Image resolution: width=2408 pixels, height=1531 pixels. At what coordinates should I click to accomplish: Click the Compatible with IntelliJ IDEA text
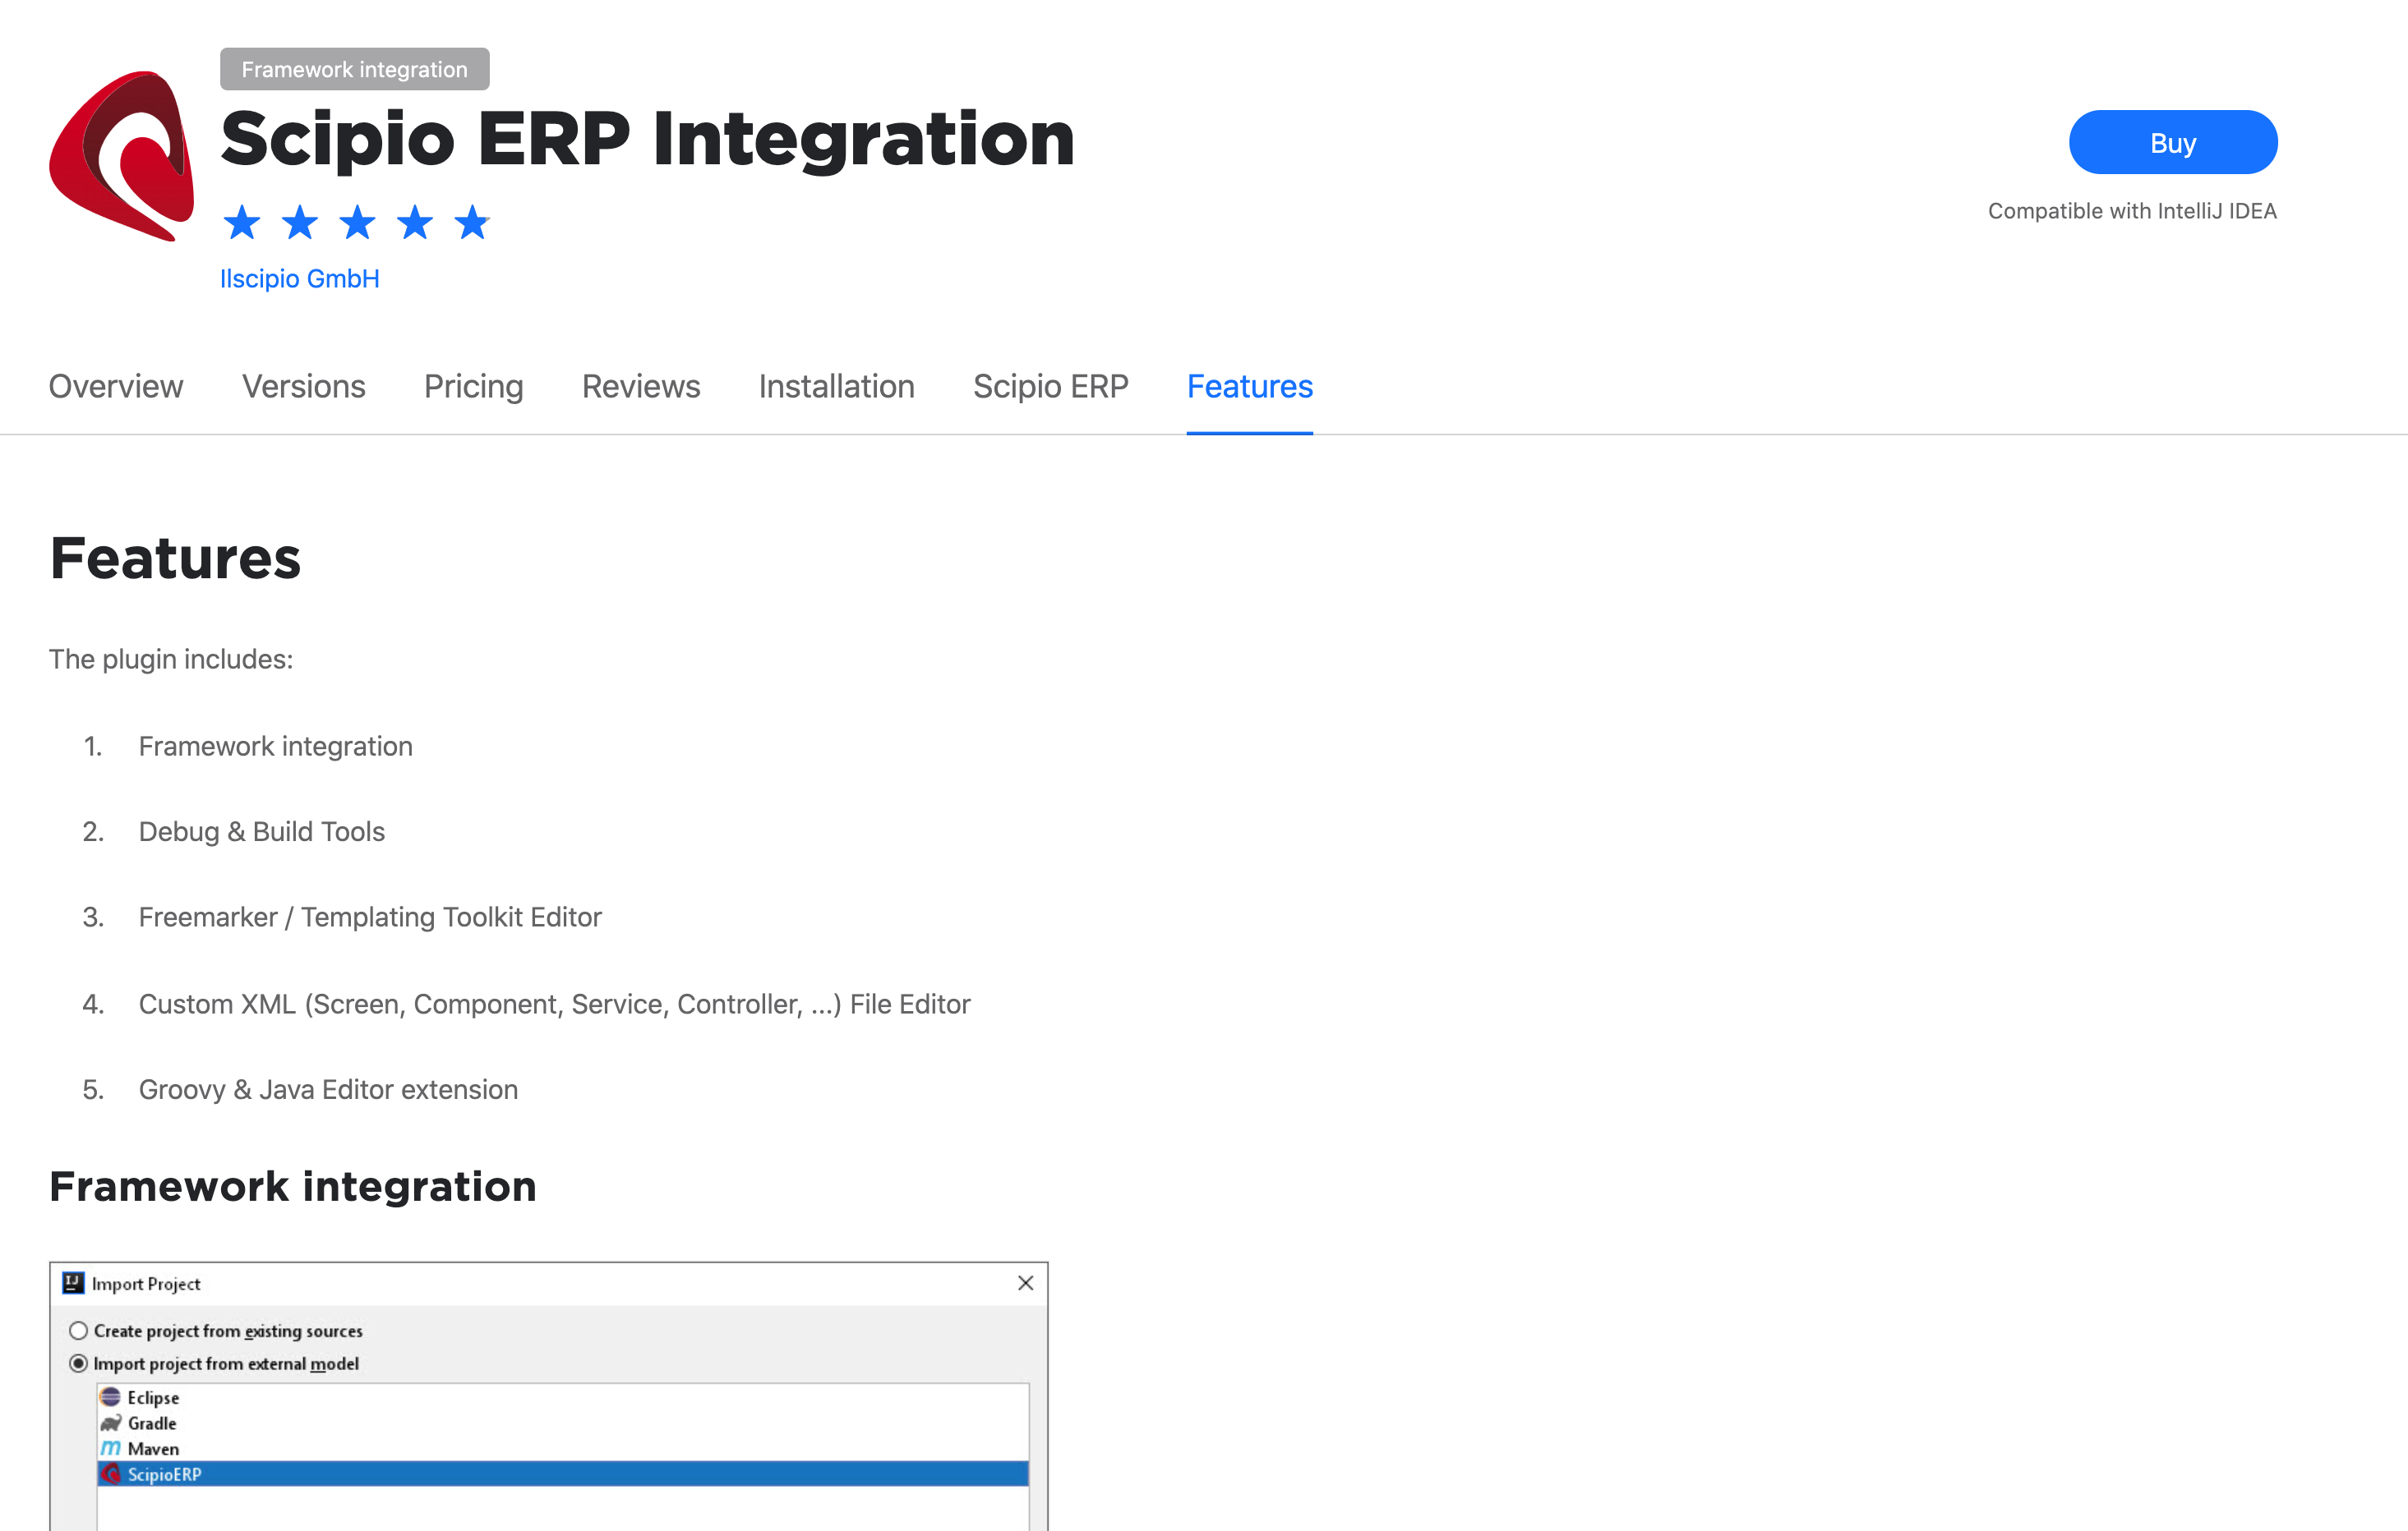[x=2132, y=211]
